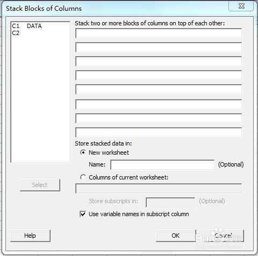This screenshot has width=258, height=256.
Task: Click the eighth stack block input field
Action: coord(159,133)
